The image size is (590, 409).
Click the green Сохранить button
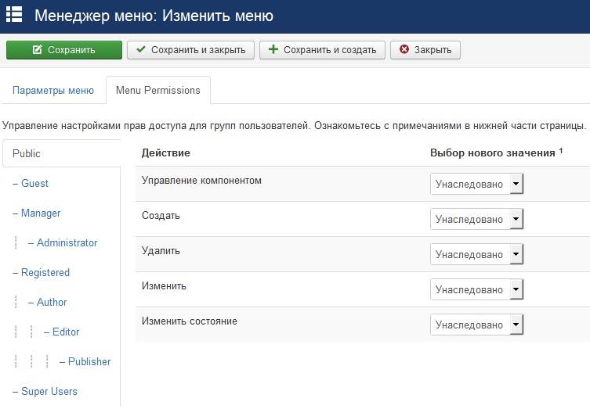click(64, 50)
